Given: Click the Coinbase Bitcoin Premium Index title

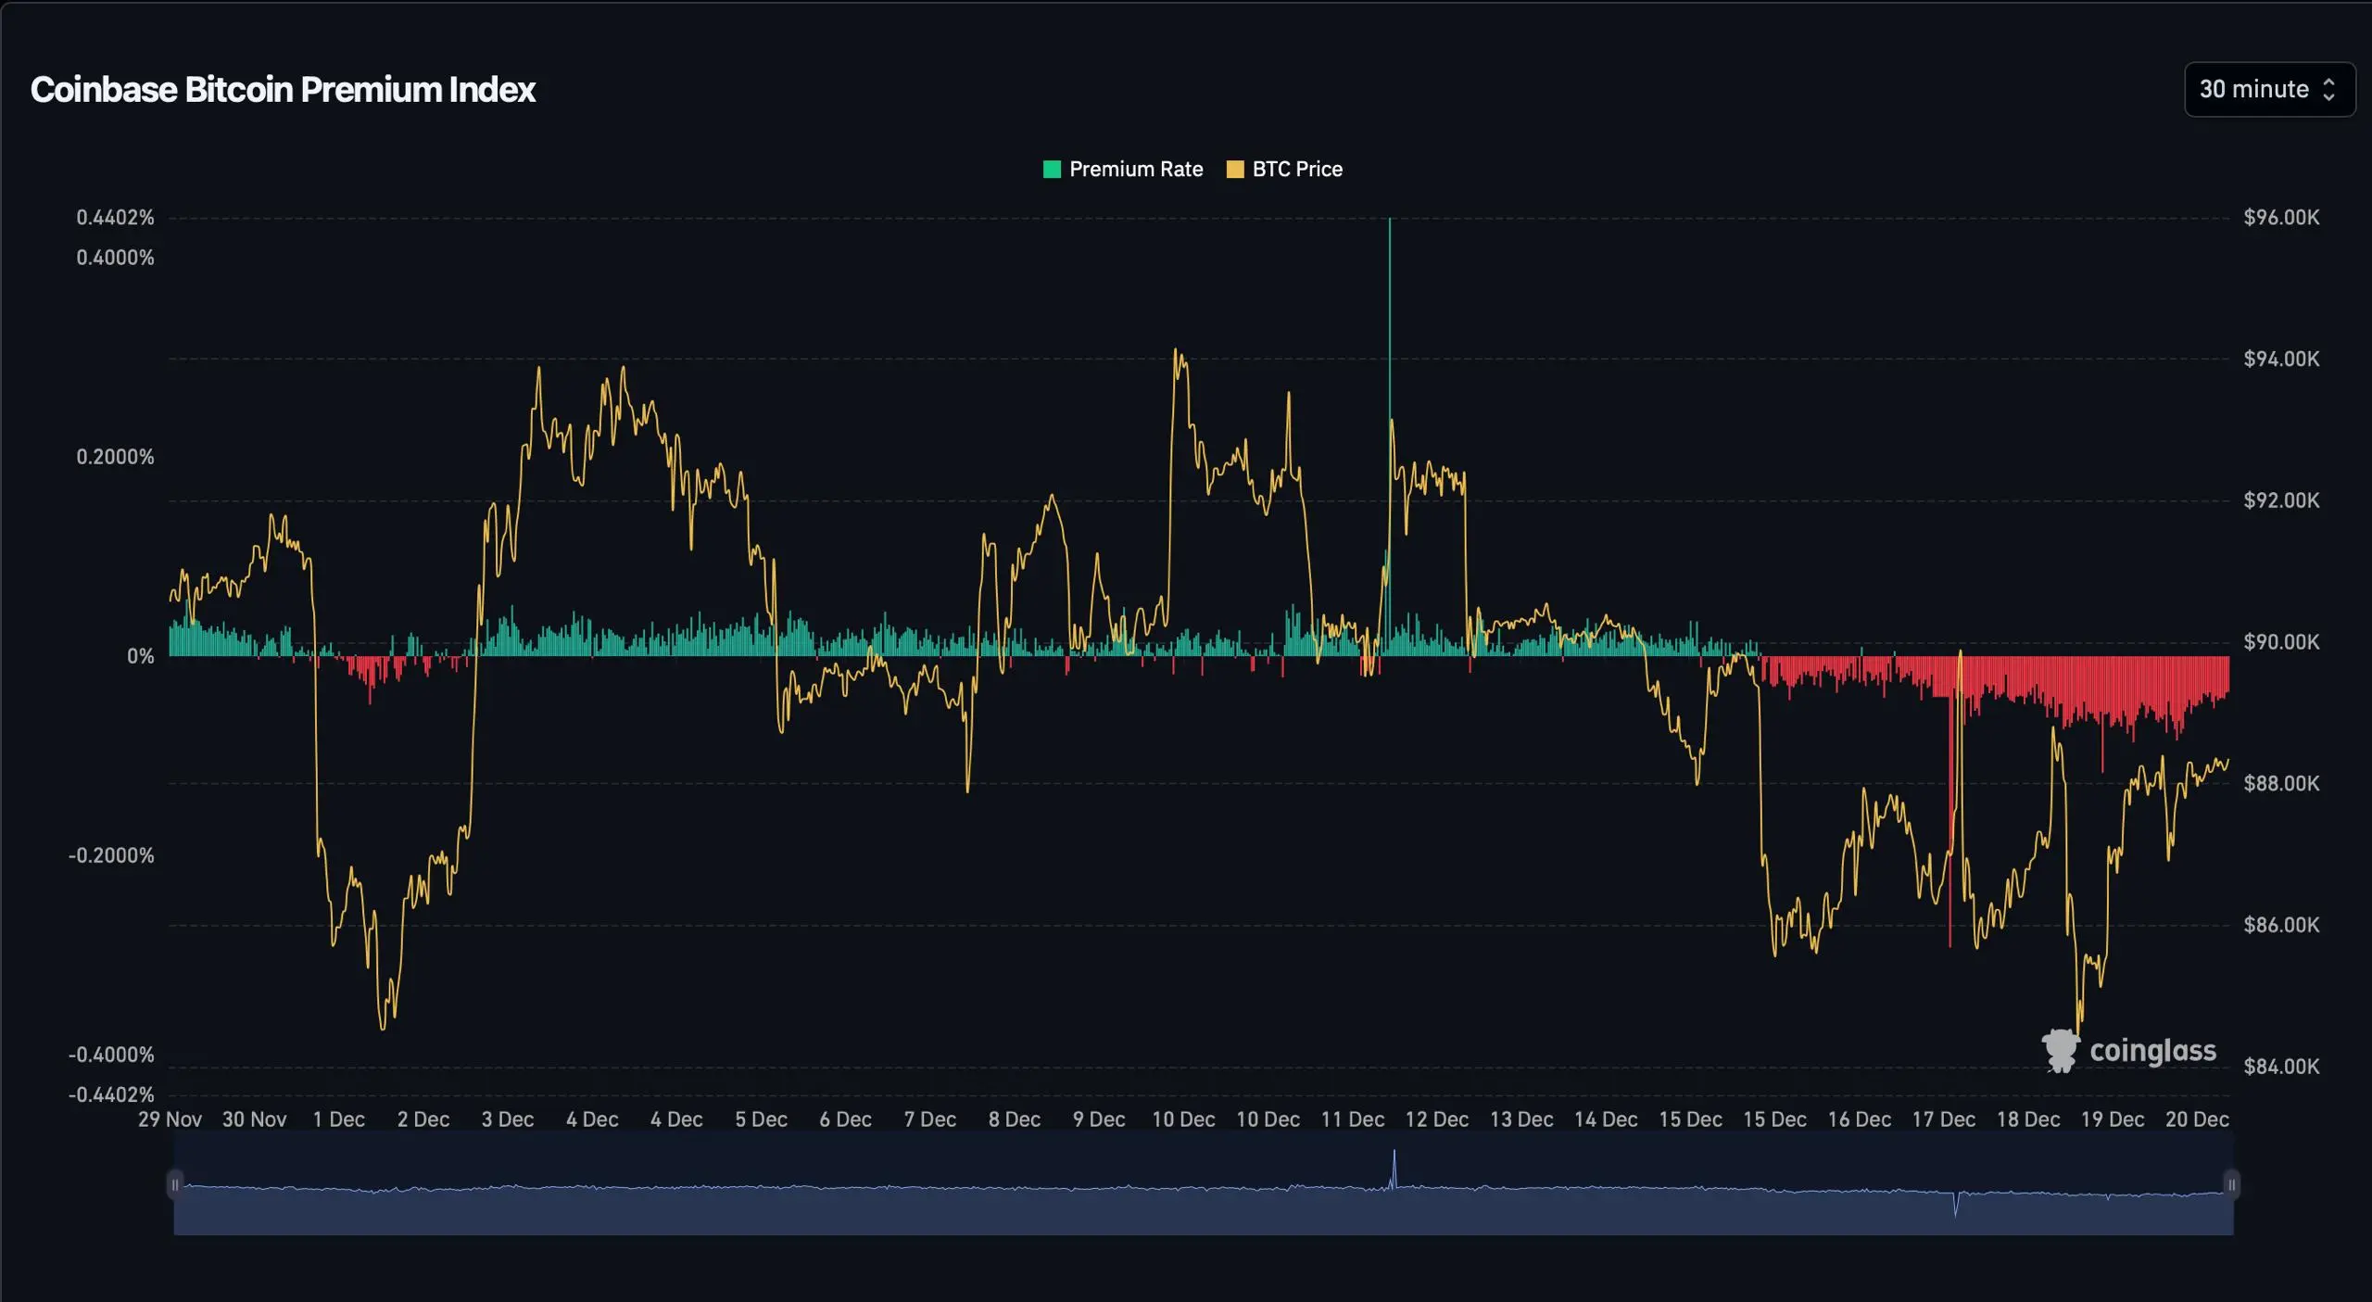Looking at the screenshot, I should point(283,90).
